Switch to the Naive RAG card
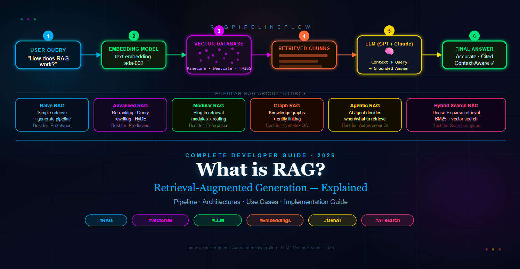This screenshot has height=269, width=520. coord(52,115)
